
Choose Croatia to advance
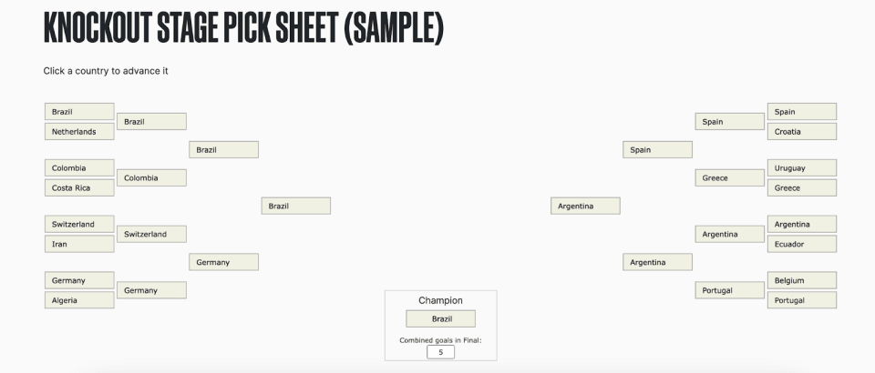[802, 132]
